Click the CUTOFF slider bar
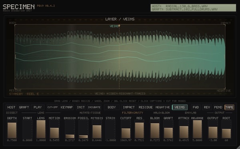Screen dimensions: 240x149 (x=126, y=129)
